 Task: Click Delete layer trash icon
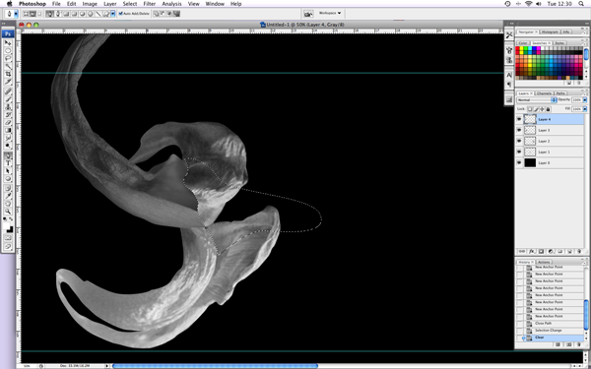point(579,251)
